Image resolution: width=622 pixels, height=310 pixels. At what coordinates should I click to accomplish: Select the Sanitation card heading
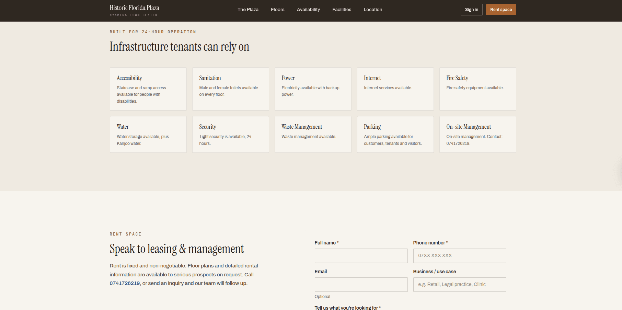click(210, 78)
